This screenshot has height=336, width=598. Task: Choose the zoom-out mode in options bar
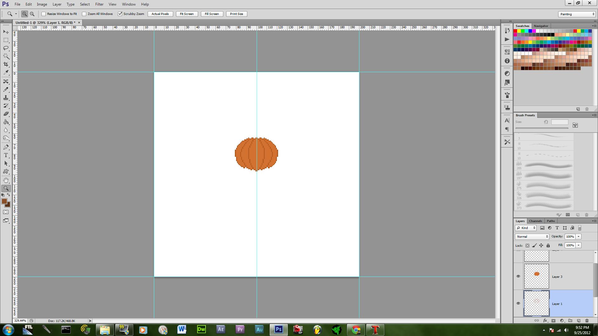click(32, 14)
